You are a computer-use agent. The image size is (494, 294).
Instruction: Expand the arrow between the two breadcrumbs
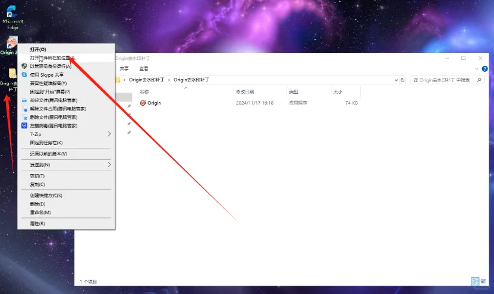pos(169,80)
